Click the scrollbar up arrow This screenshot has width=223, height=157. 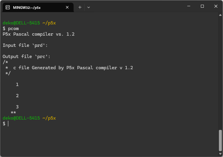tap(220, 15)
